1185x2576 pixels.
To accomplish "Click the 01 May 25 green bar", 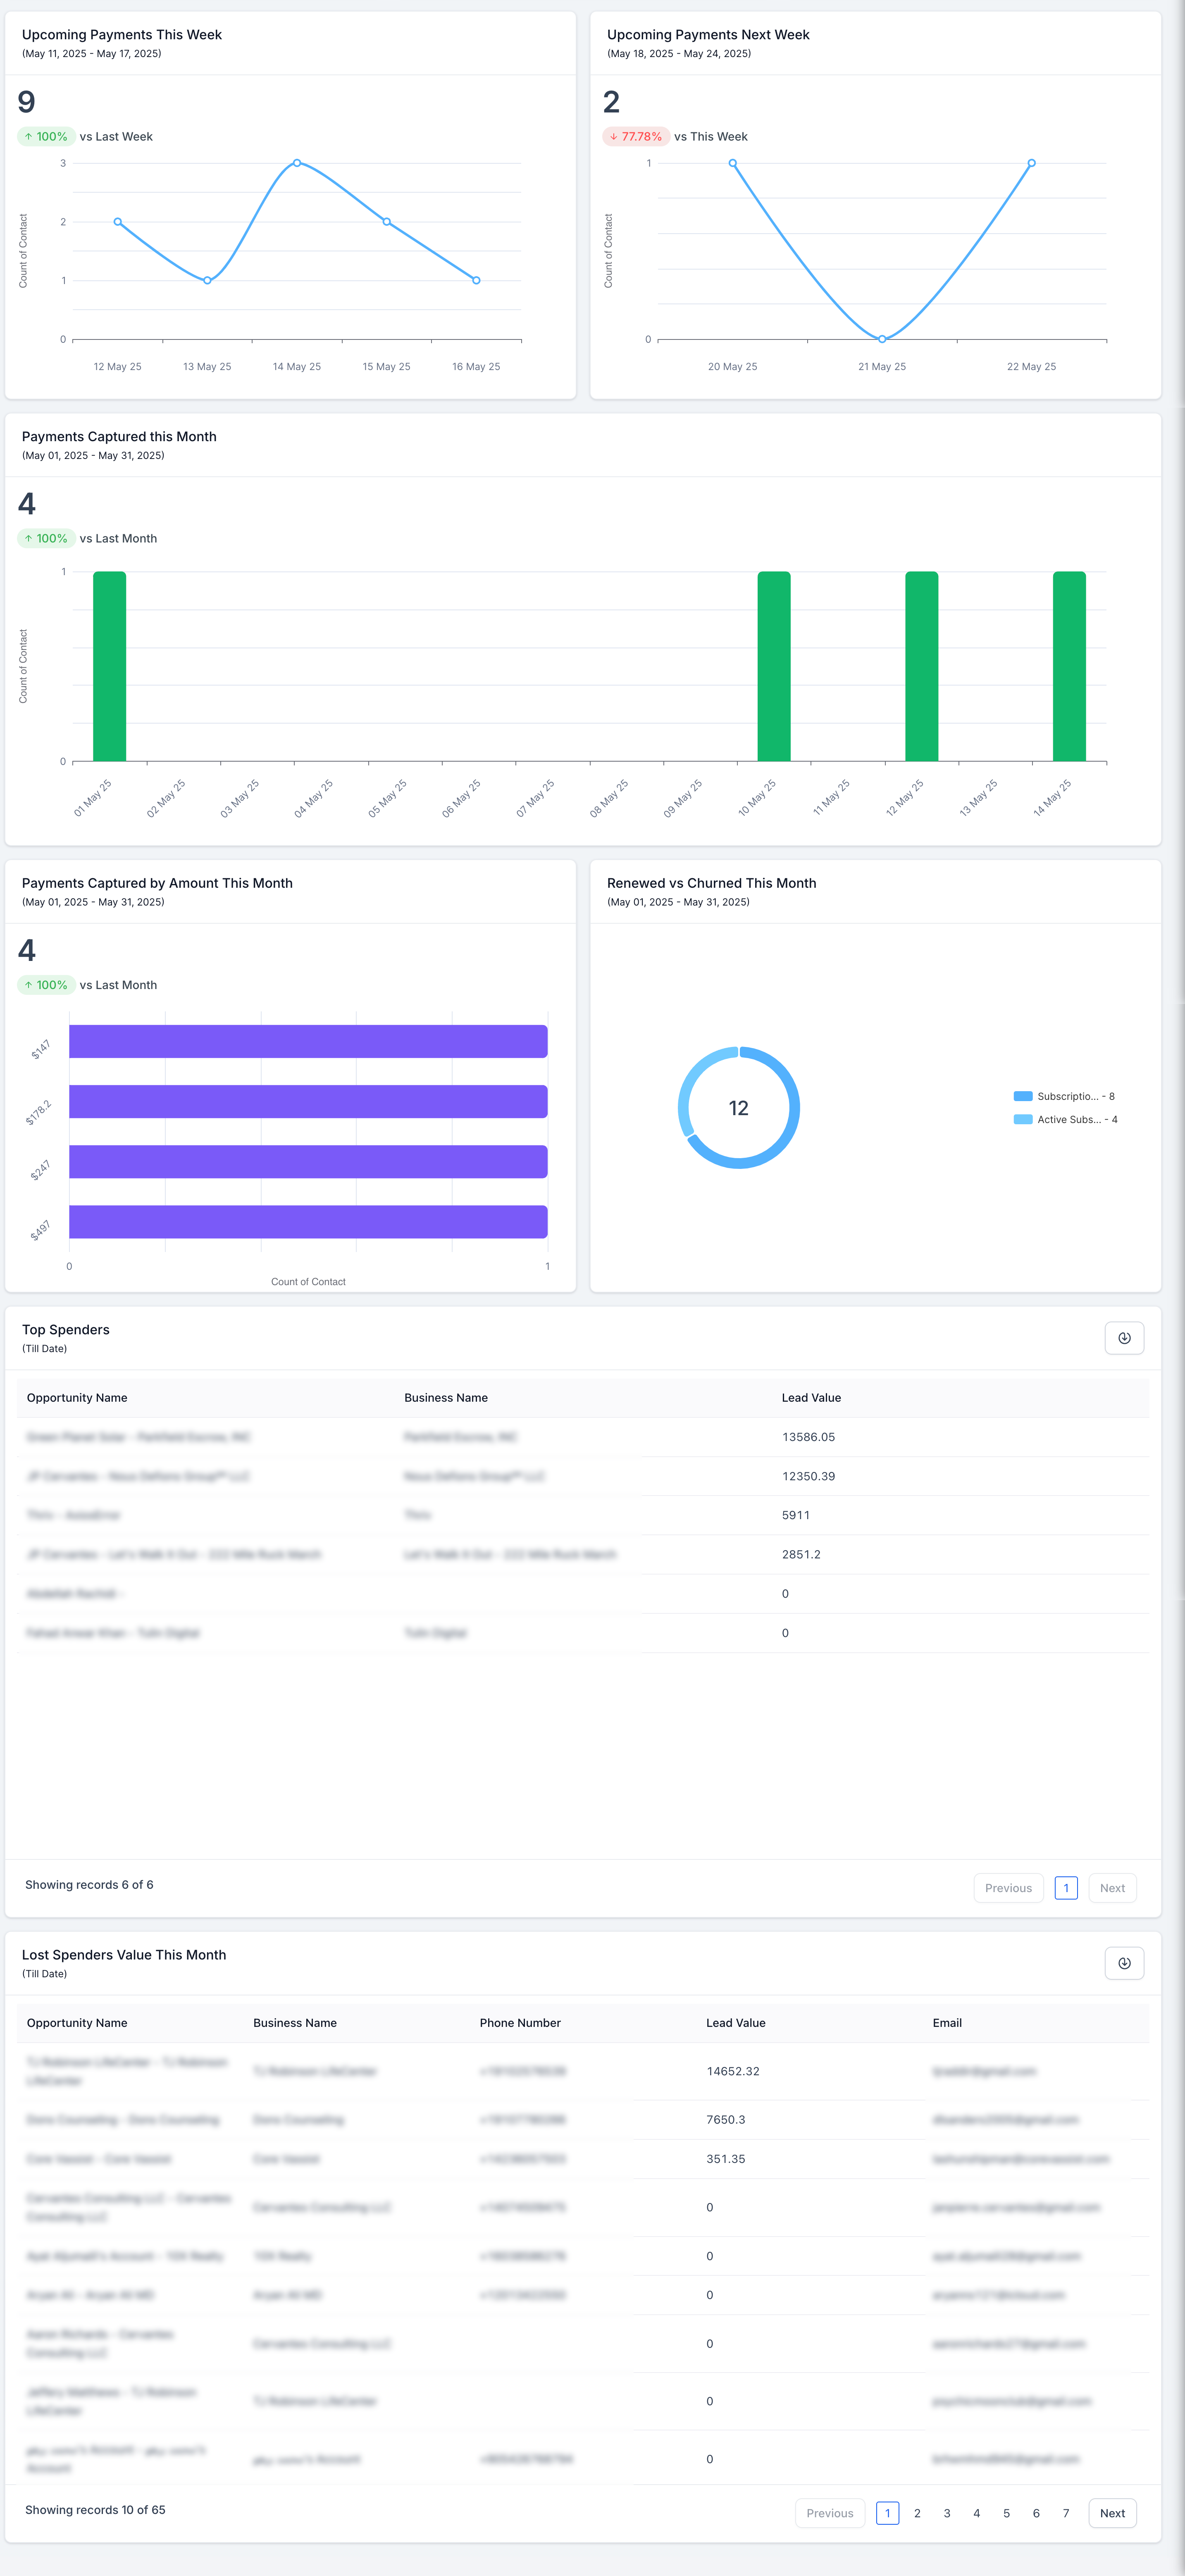I will (110, 666).
